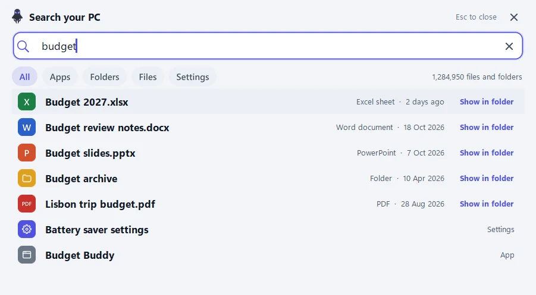The image size is (536, 295).
Task: Open the Lisbon trip budget.pdf result
Action: [x=268, y=204]
